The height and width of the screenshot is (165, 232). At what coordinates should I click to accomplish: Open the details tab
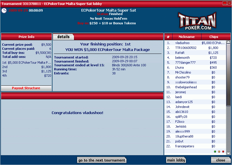click(63, 37)
